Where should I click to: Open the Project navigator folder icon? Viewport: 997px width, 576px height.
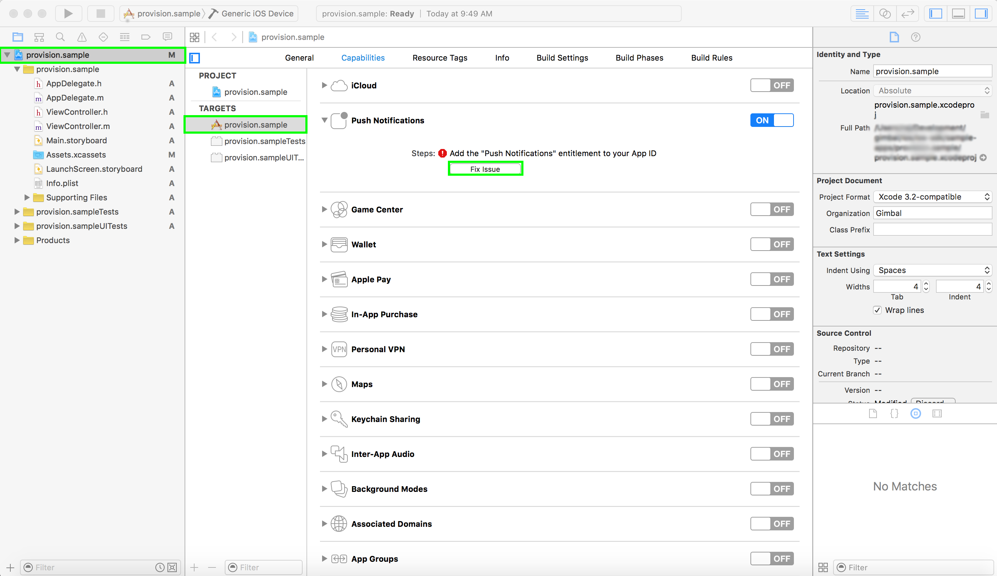pos(18,37)
